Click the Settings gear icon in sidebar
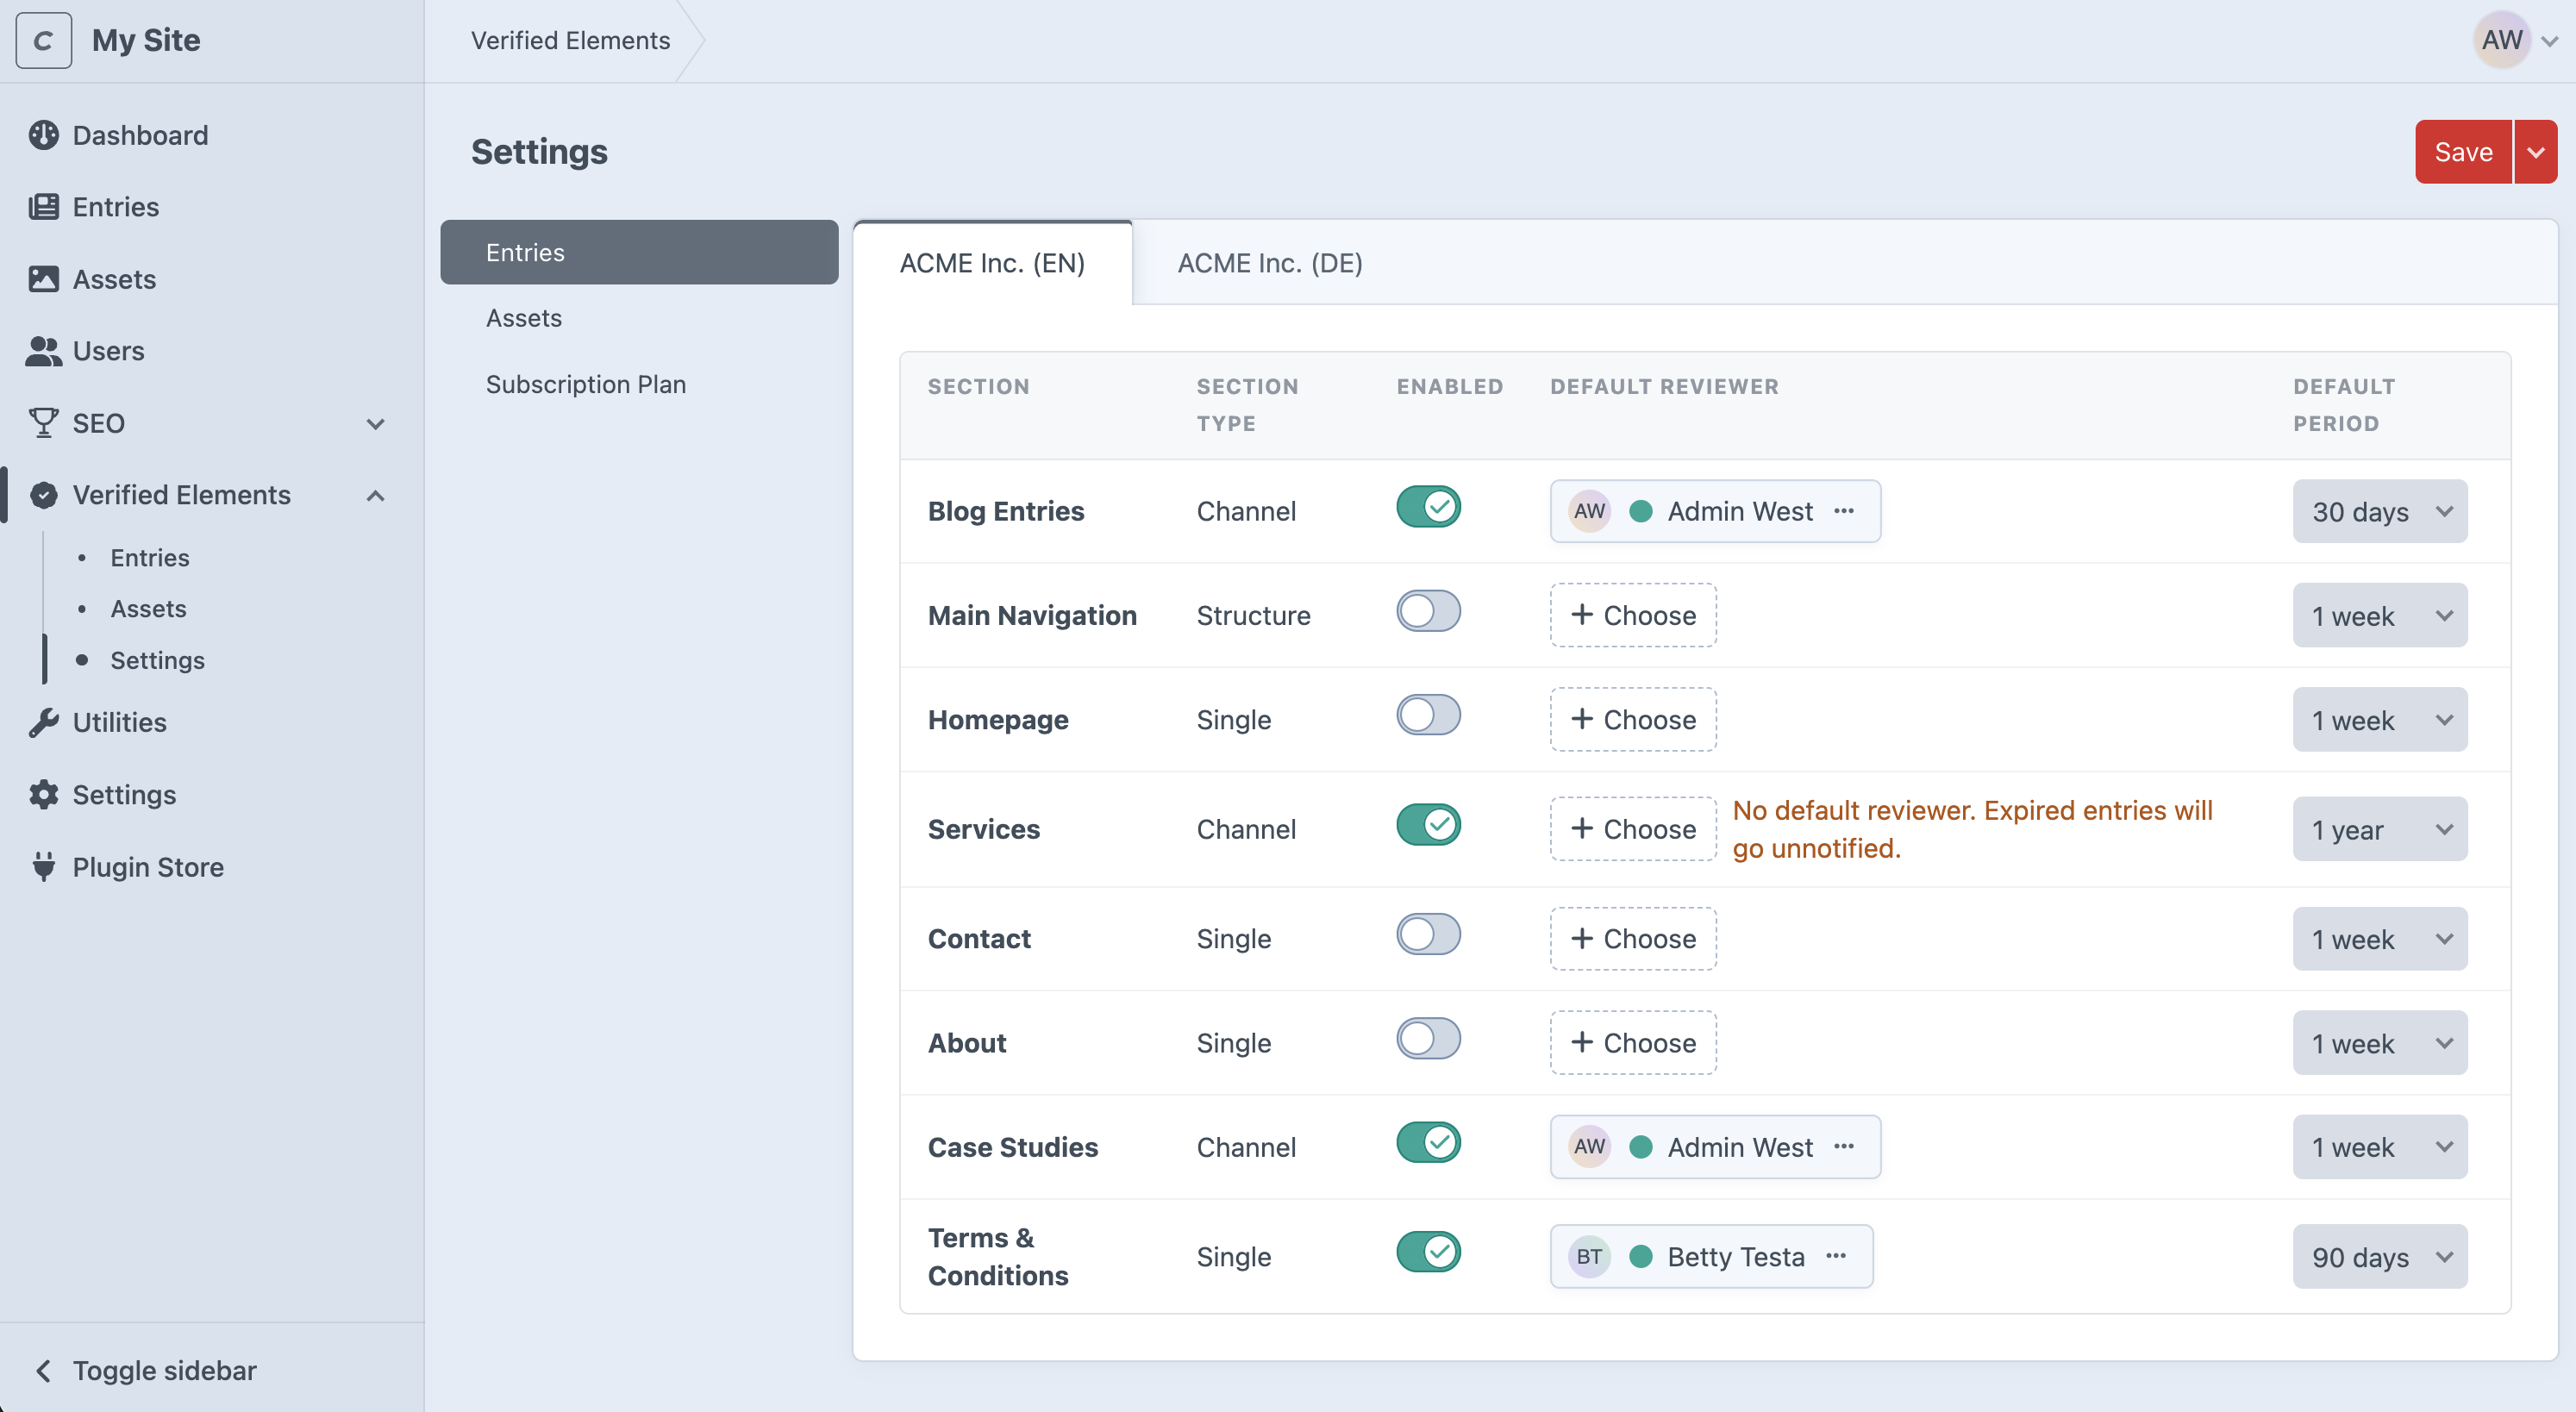 (x=43, y=795)
